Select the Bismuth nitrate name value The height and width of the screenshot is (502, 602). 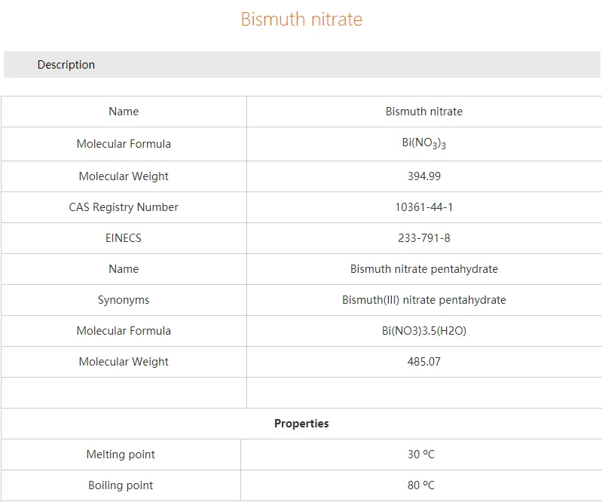click(424, 112)
